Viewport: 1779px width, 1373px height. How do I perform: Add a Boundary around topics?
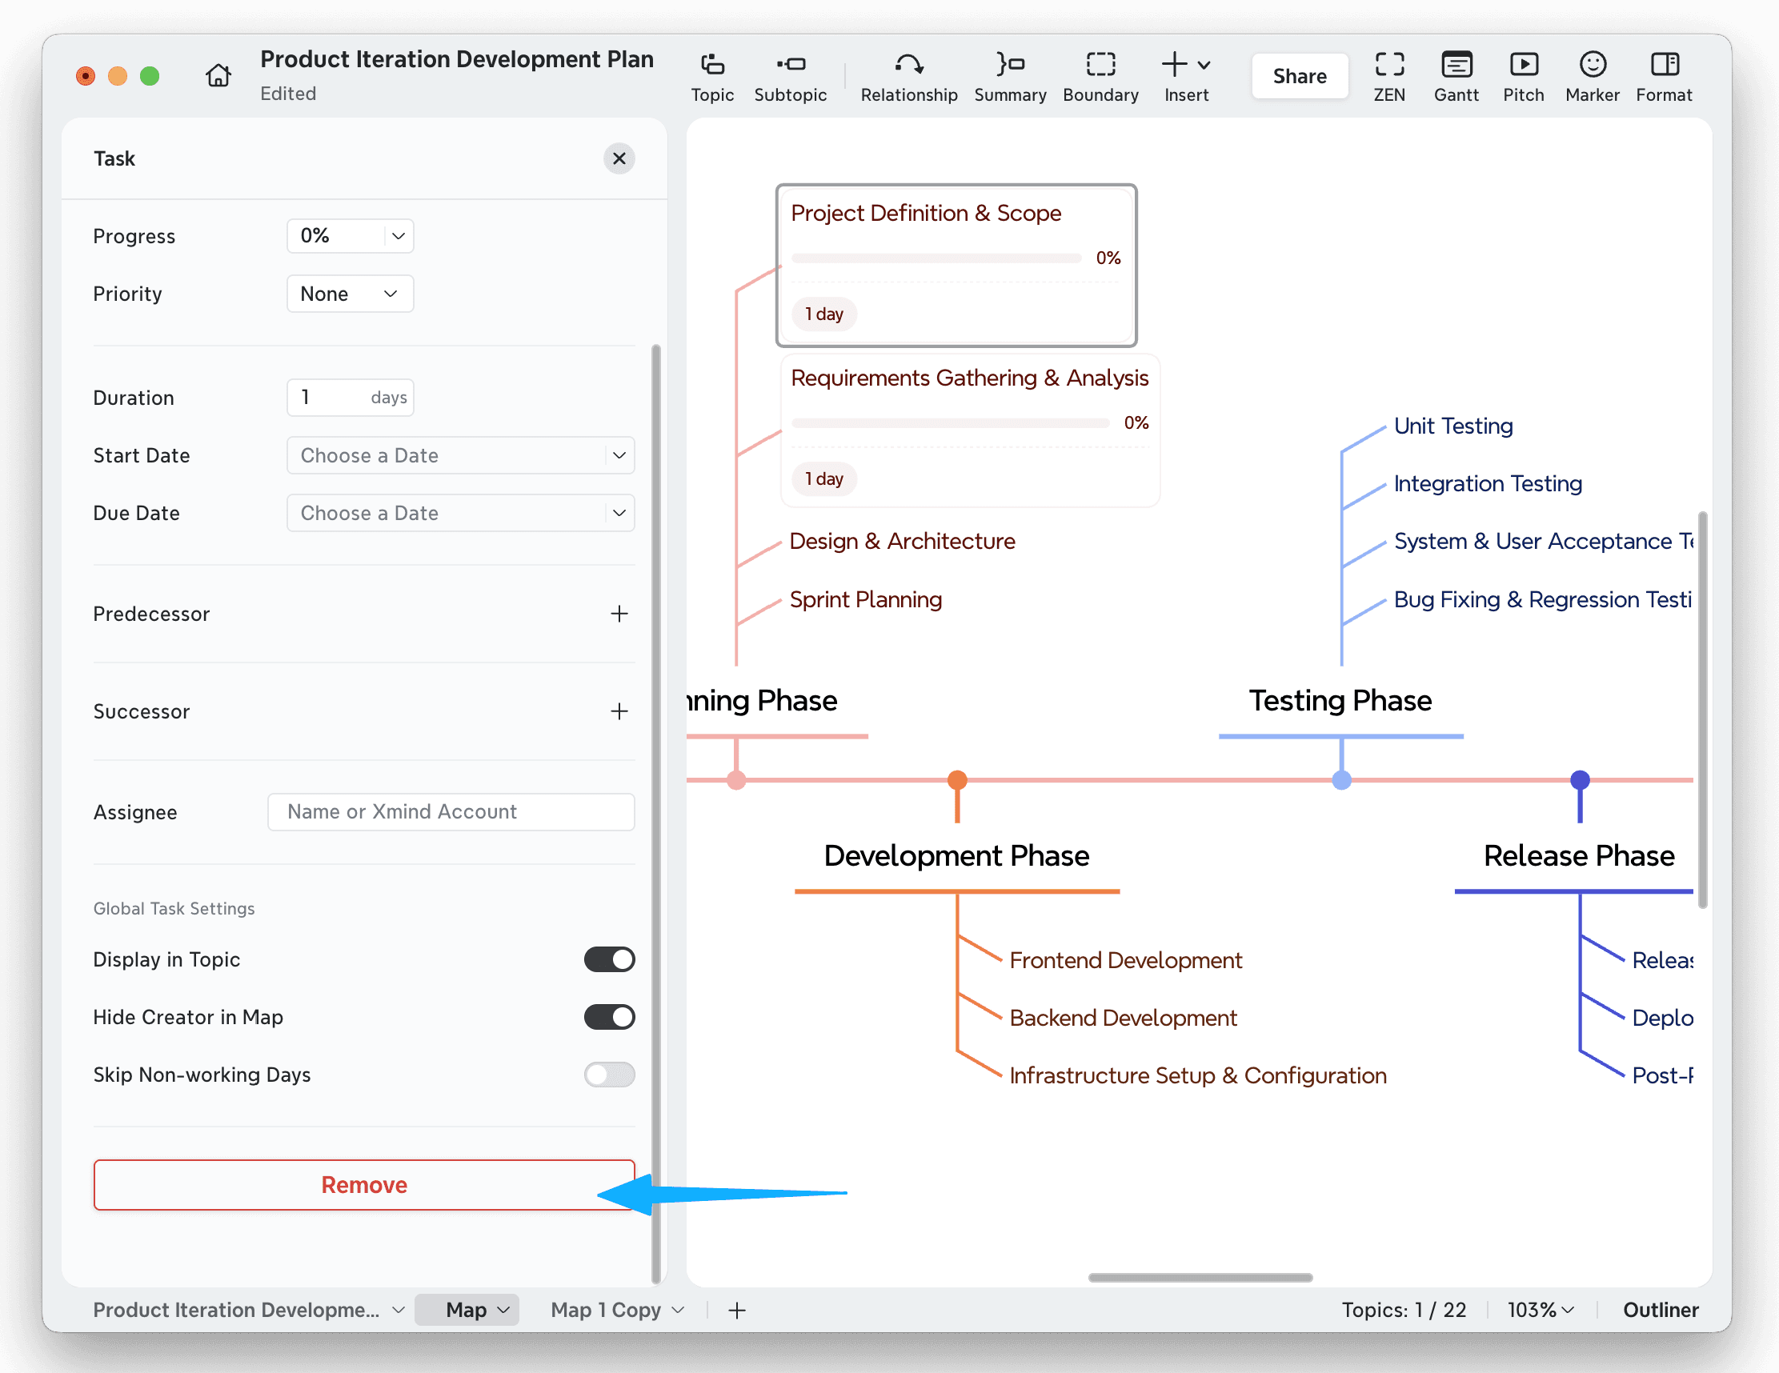tap(1100, 76)
